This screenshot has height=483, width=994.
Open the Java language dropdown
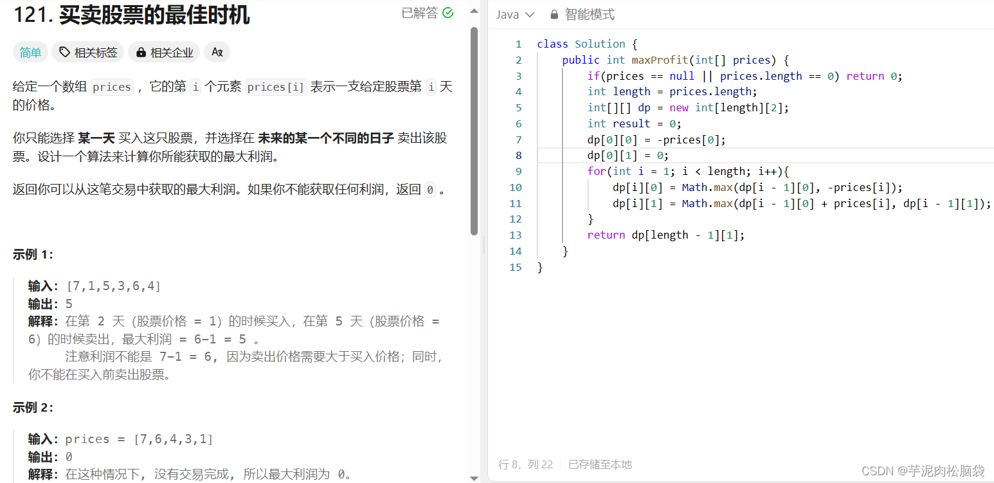pos(515,14)
